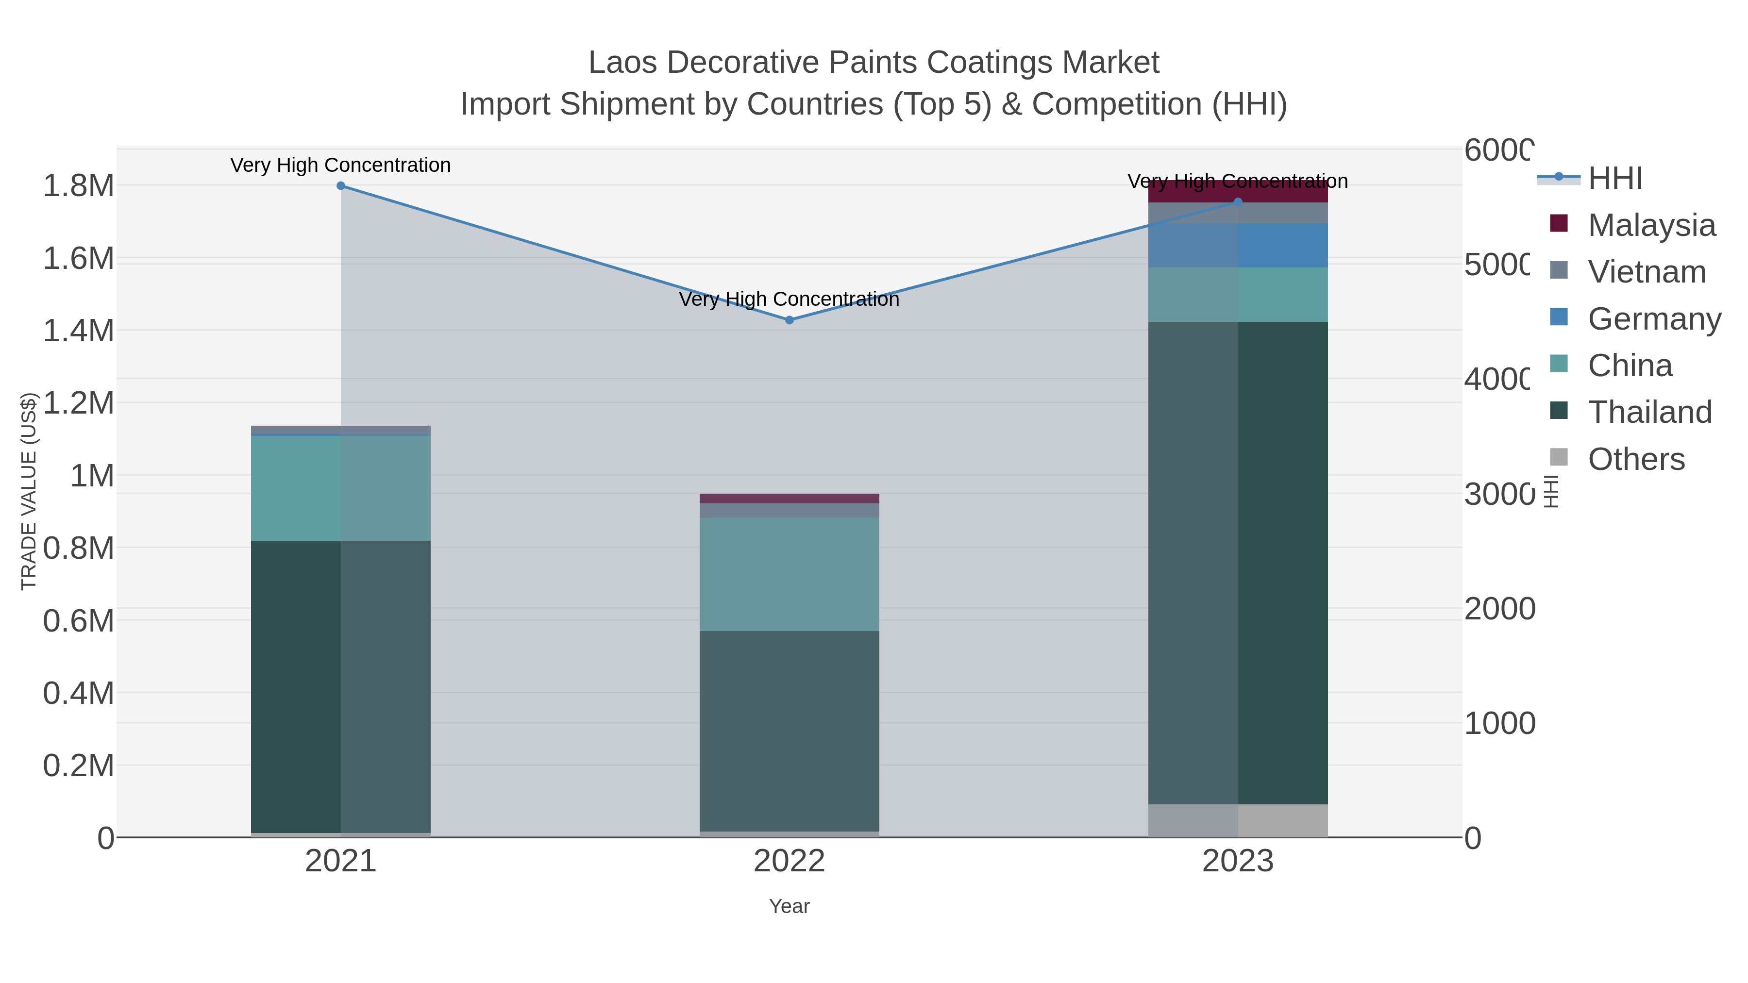Screen dimensions: 1748x983
Task: Click the Malaysia bar segment for 2022
Action: 789,499
